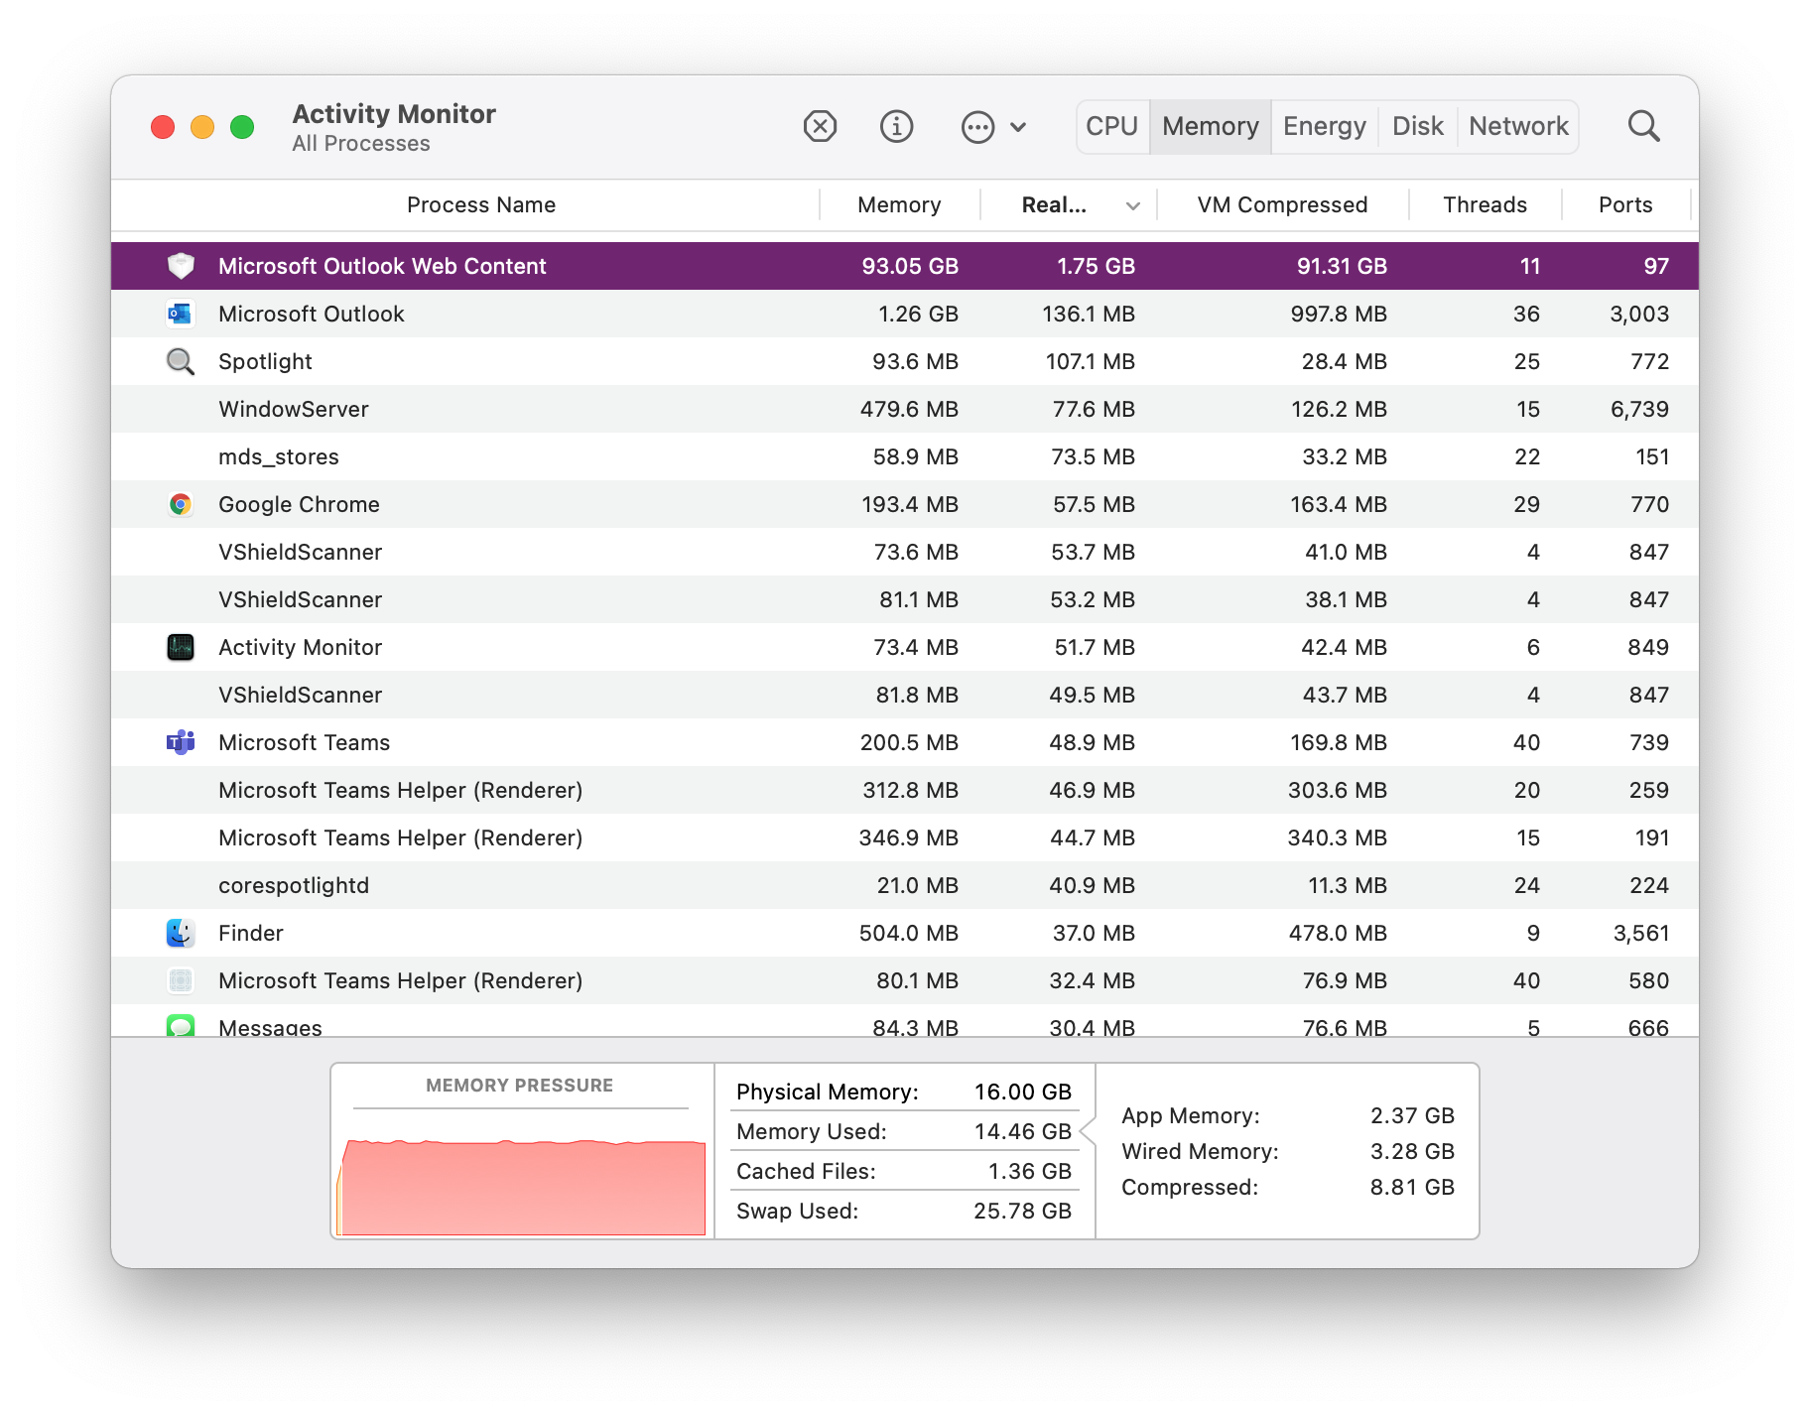Open the Energy tab

click(x=1325, y=126)
